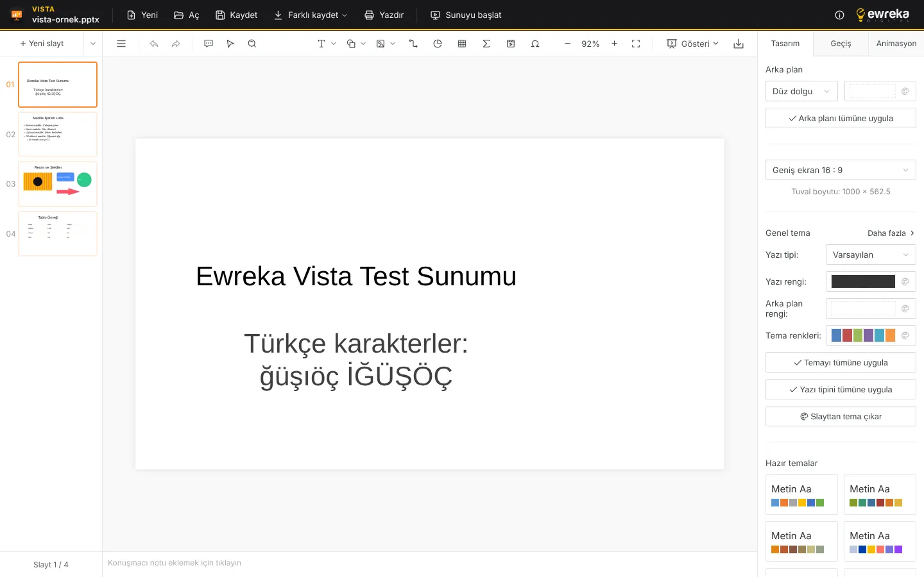Image resolution: width=924 pixels, height=577 pixels.
Task: Open the Yazı tipi Varsayılan dropdown
Action: pyautogui.click(x=871, y=255)
